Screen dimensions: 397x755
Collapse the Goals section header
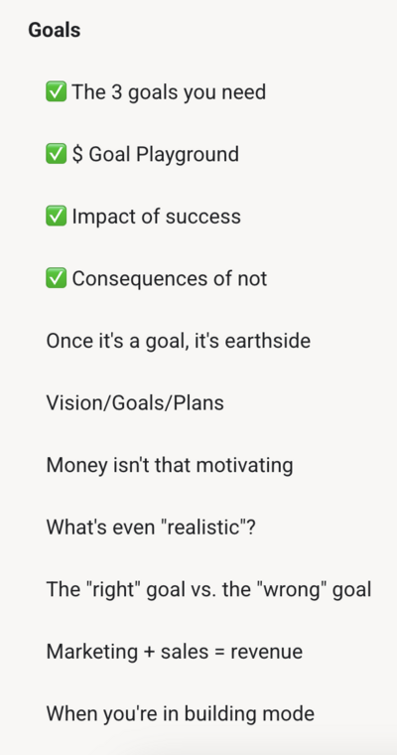[x=55, y=30]
